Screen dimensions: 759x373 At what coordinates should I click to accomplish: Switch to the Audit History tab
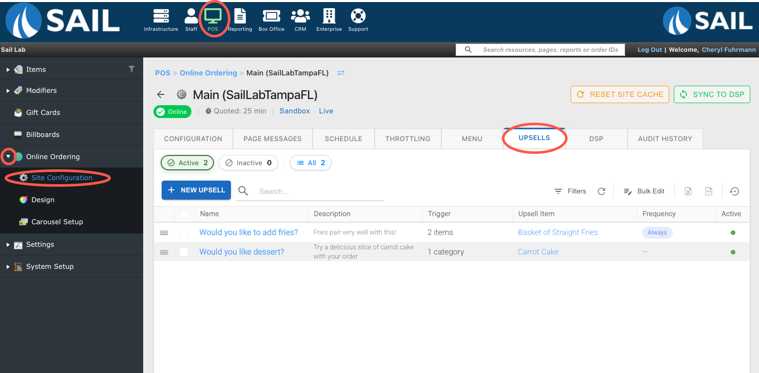(665, 139)
